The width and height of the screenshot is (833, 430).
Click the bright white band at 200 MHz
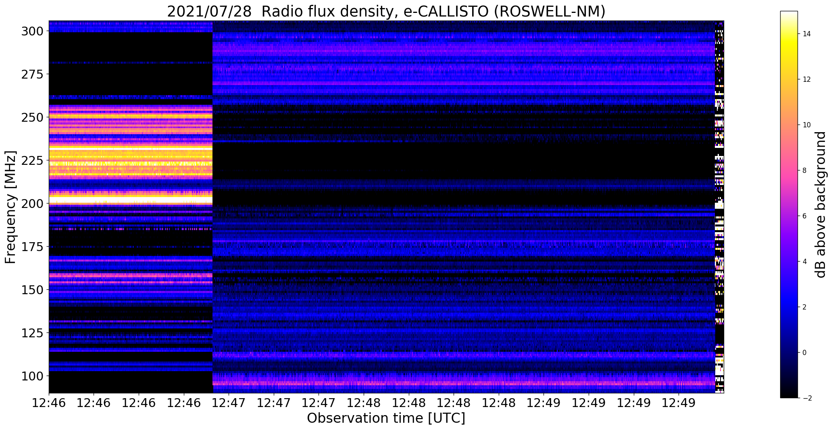(x=131, y=200)
